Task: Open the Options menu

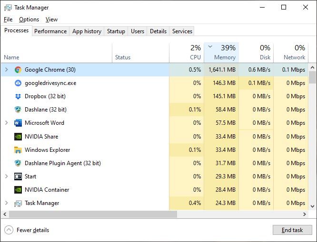Action: [x=29, y=19]
